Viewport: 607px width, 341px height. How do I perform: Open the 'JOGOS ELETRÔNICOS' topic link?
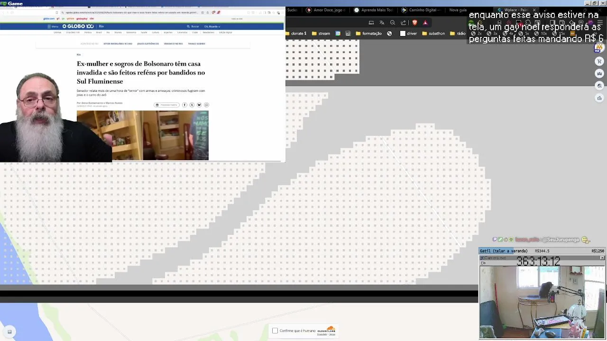(x=148, y=44)
